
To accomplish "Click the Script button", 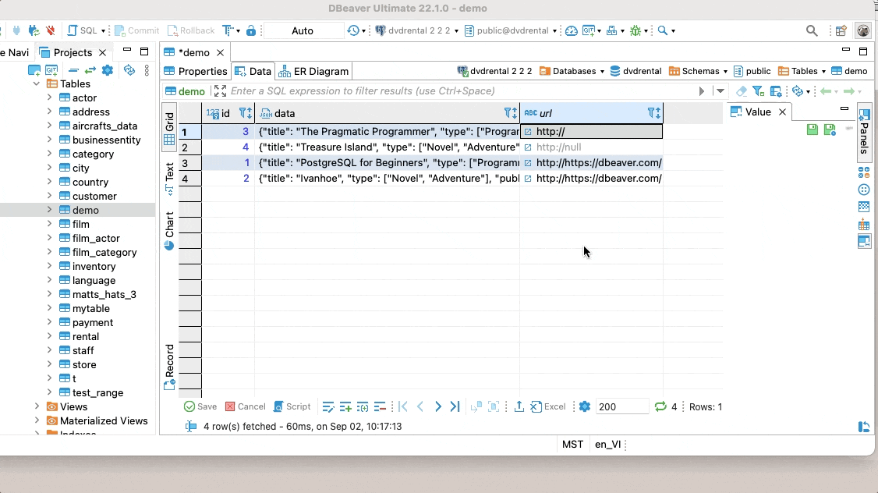I will (292, 406).
